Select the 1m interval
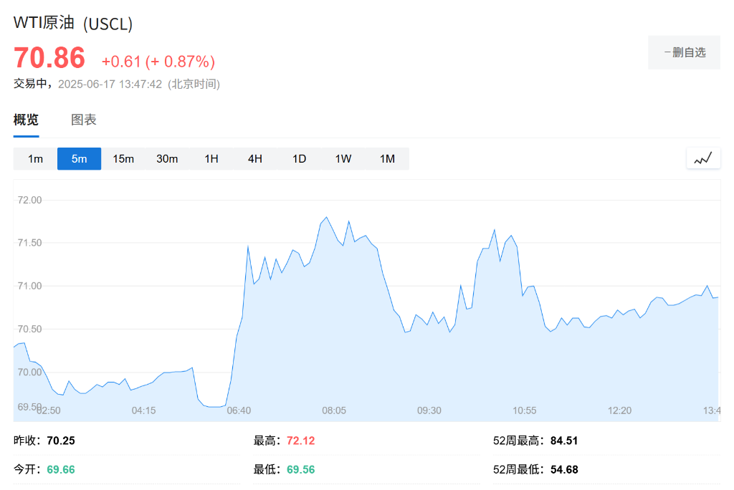 (x=35, y=159)
